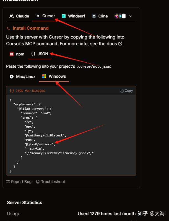This screenshot has height=221, width=169.
Task: Choose the Mac/Linux platform option
Action: [23, 77]
